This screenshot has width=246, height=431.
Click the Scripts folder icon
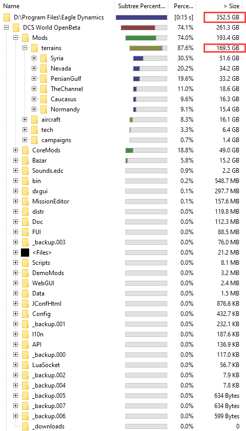pyautogui.click(x=25, y=262)
